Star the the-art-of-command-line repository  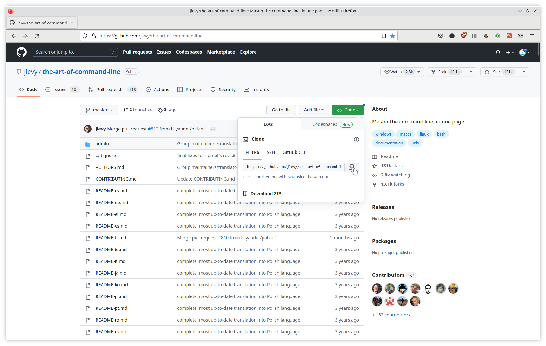499,72
